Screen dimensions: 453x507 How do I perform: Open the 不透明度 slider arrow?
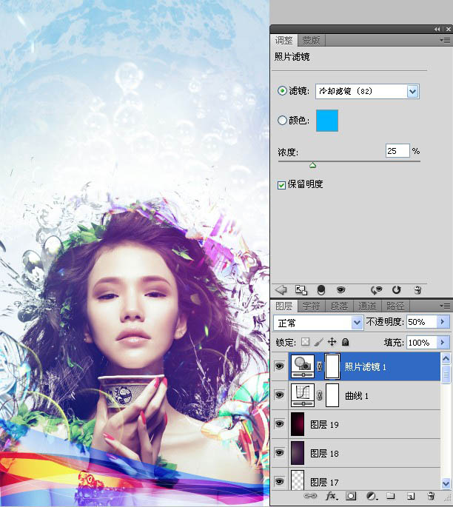point(443,322)
